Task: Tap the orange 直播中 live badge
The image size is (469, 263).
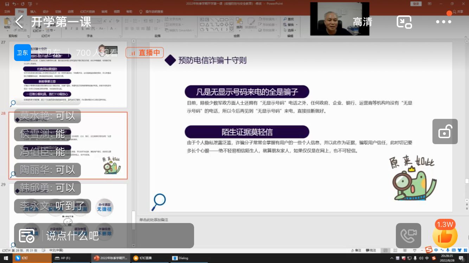Action: (x=145, y=53)
